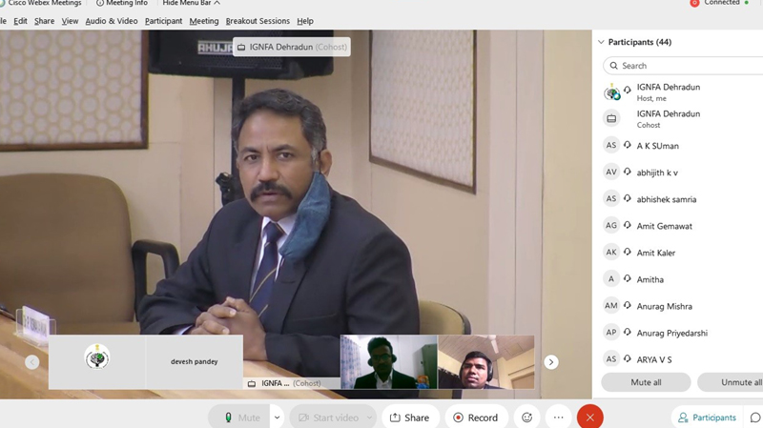This screenshot has width=763, height=428.
Task: Click the AS avatar for abhishek samria
Action: point(611,199)
